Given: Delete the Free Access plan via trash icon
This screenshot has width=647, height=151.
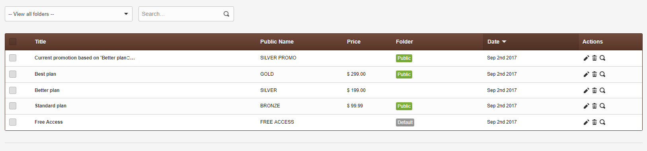Looking at the screenshot, I should 594,122.
